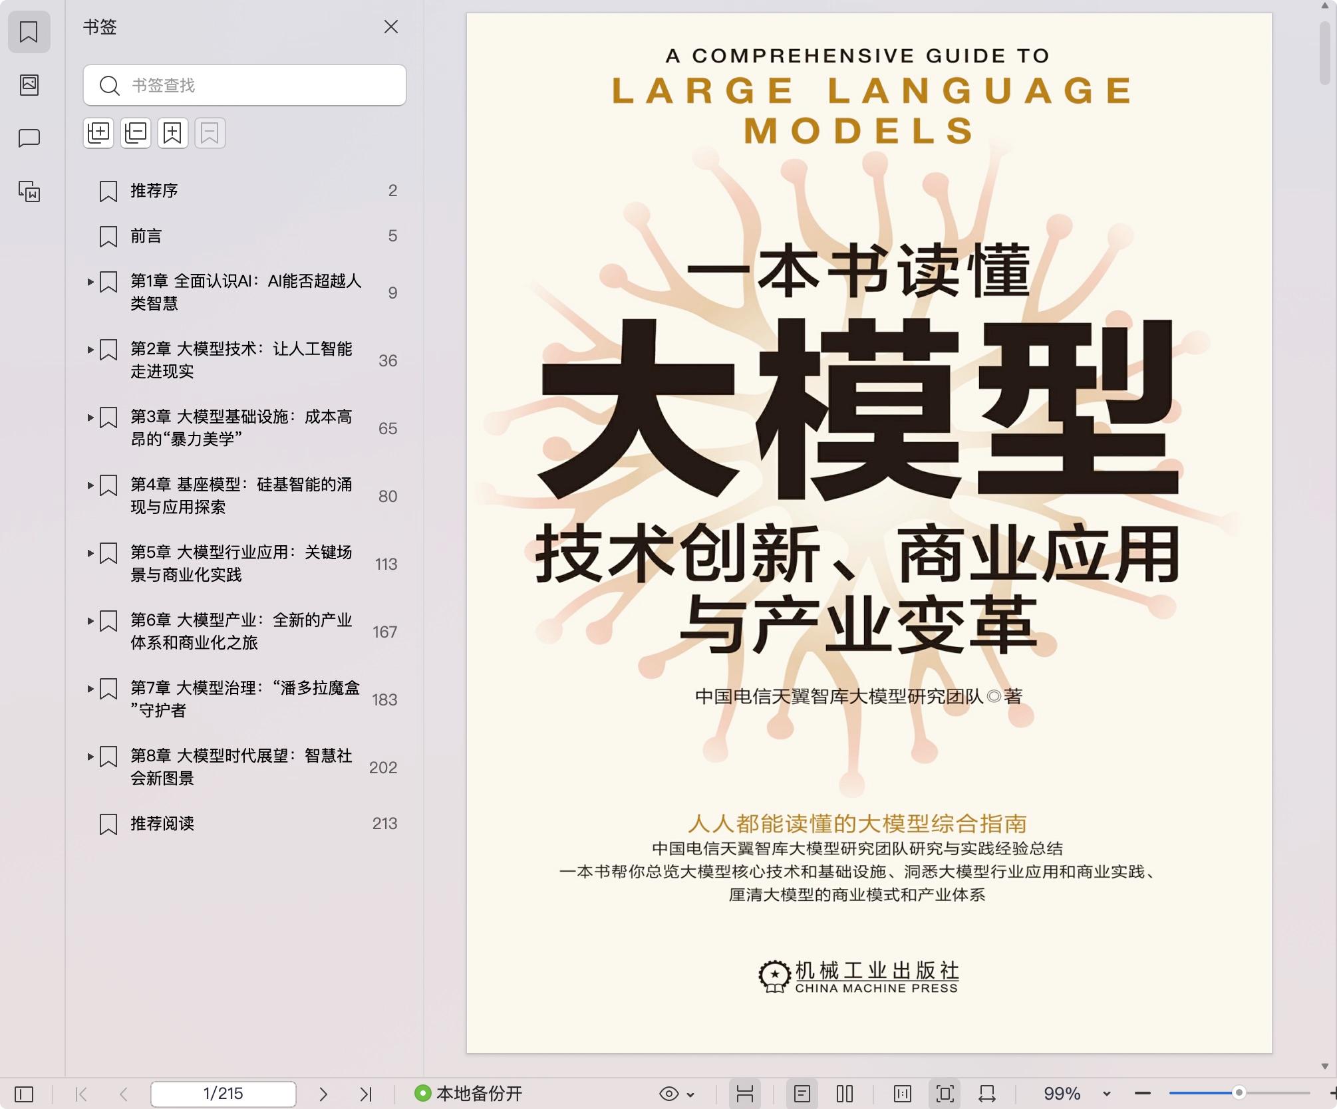Image resolution: width=1337 pixels, height=1109 pixels.
Task: Open the convert-to-Word sidebar icon
Action: (29, 191)
